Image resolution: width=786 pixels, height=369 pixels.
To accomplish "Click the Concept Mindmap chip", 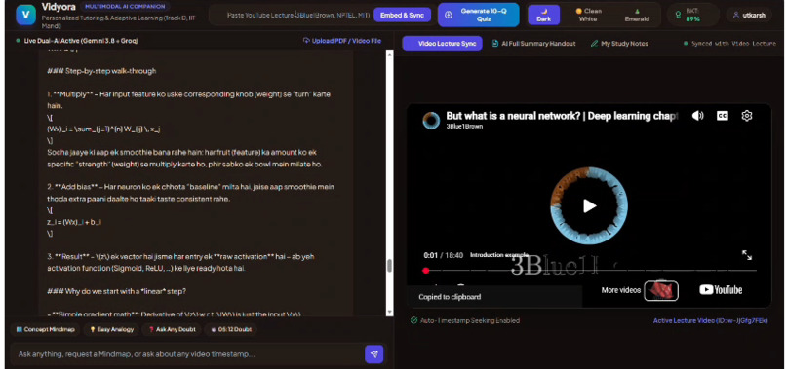I will [x=45, y=329].
